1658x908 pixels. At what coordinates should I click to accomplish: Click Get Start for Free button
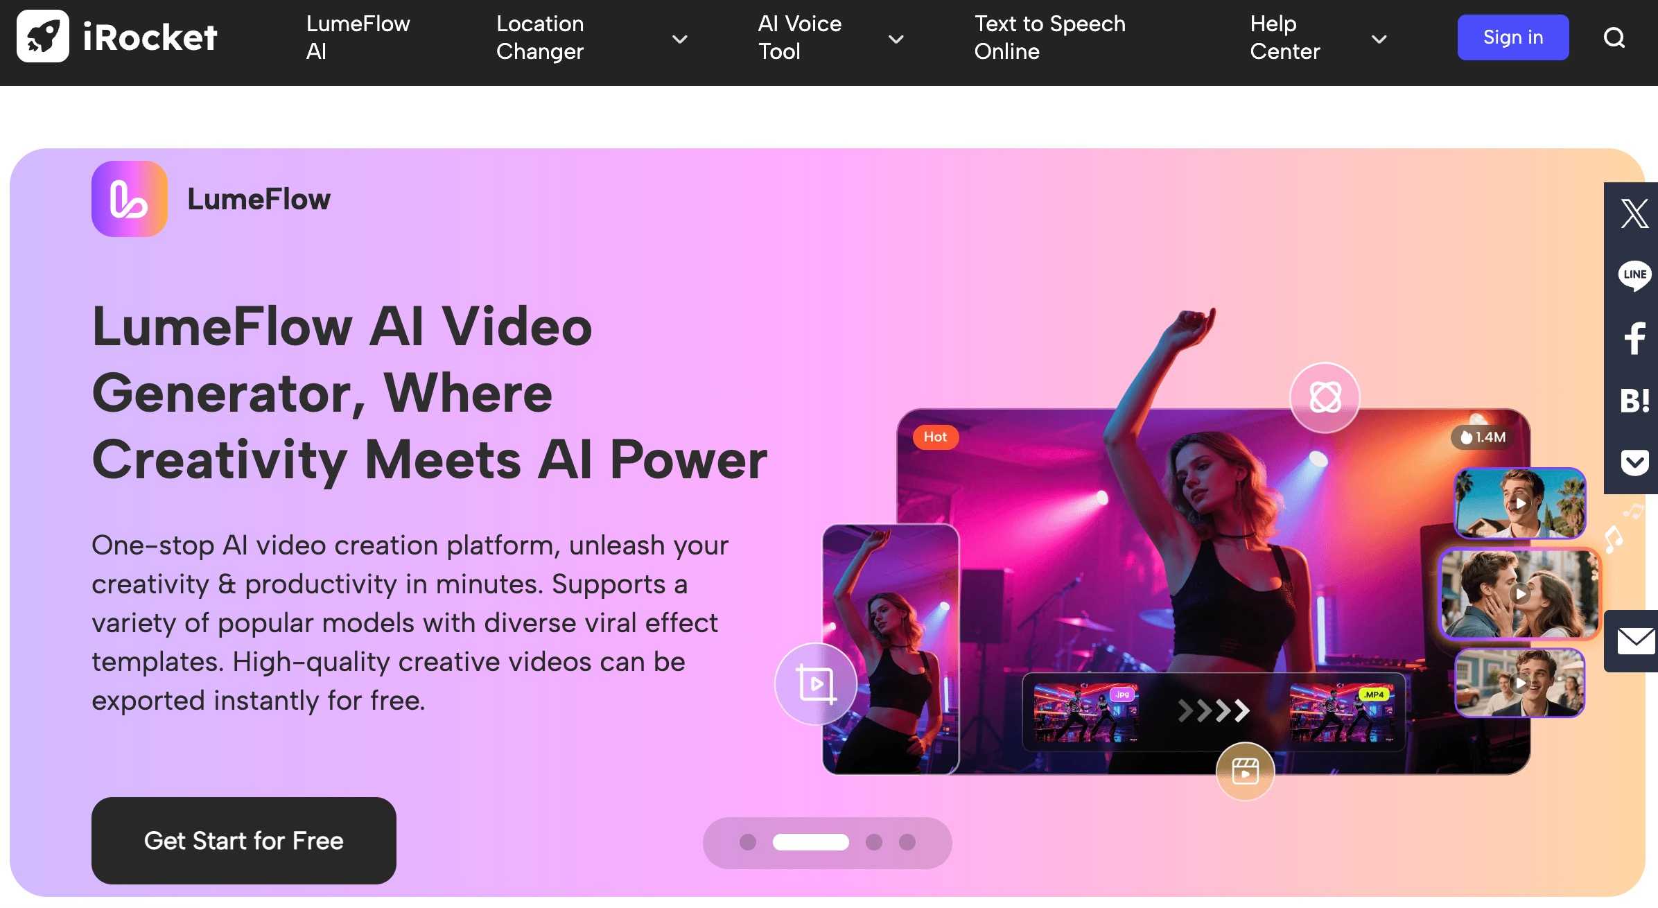pos(244,841)
